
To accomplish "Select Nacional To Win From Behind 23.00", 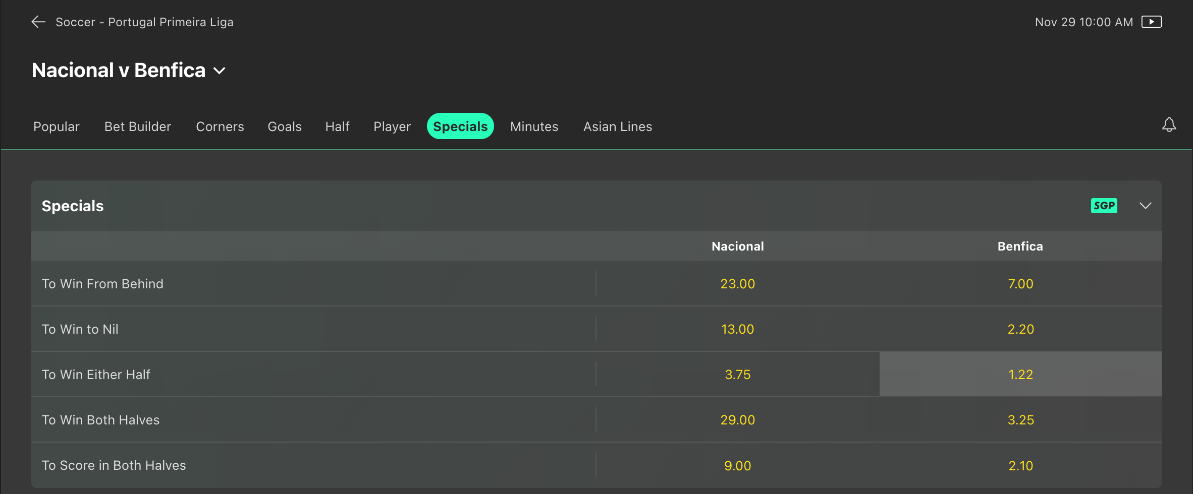I will click(x=737, y=284).
